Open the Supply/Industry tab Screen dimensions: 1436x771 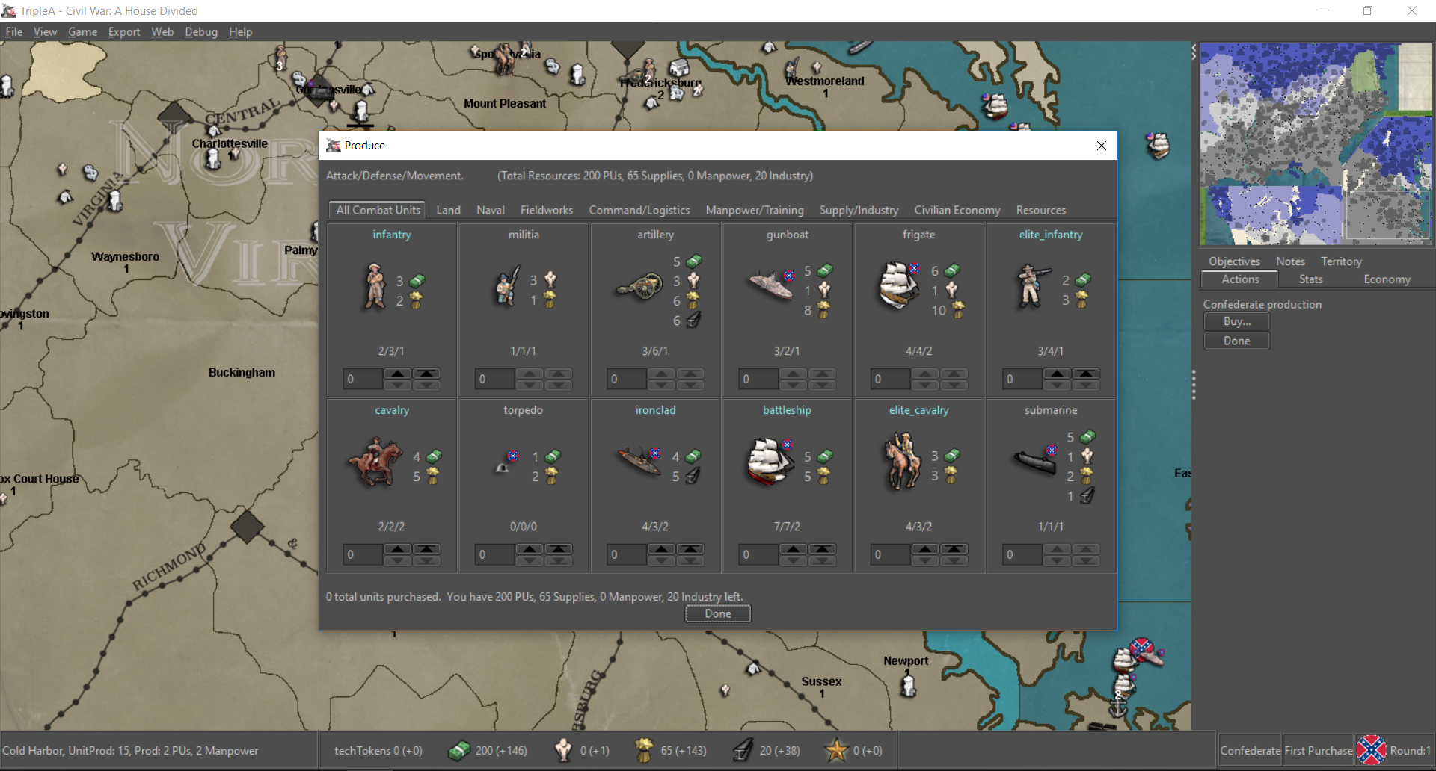coord(859,210)
